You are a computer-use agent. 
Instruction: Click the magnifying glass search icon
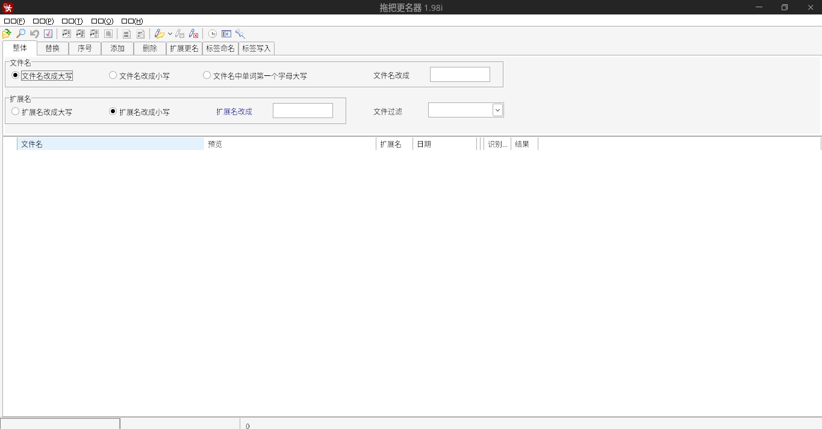pyautogui.click(x=20, y=34)
